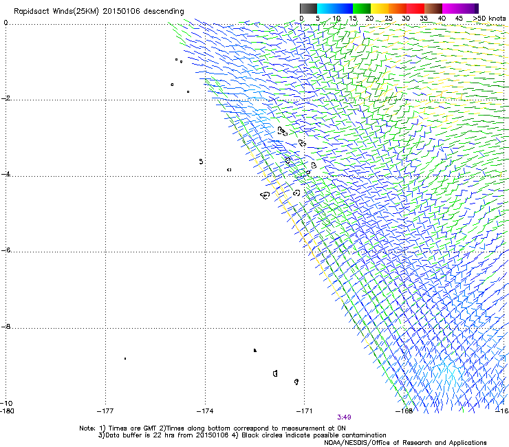Click the pair of small islands near top left

pyautogui.click(x=179, y=61)
